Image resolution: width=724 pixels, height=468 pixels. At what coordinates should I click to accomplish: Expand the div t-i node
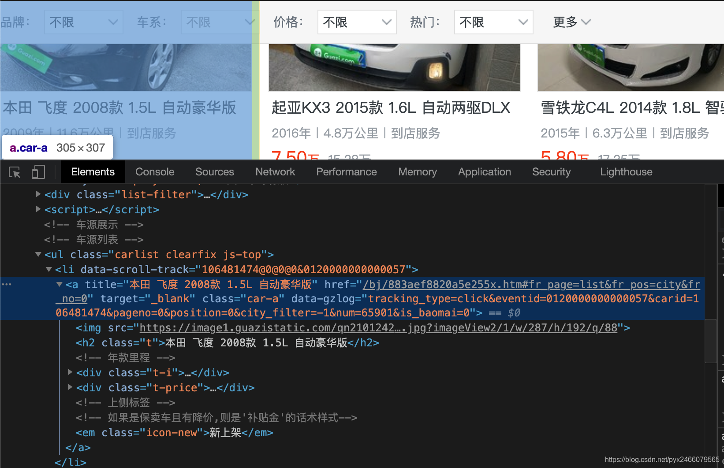point(70,372)
